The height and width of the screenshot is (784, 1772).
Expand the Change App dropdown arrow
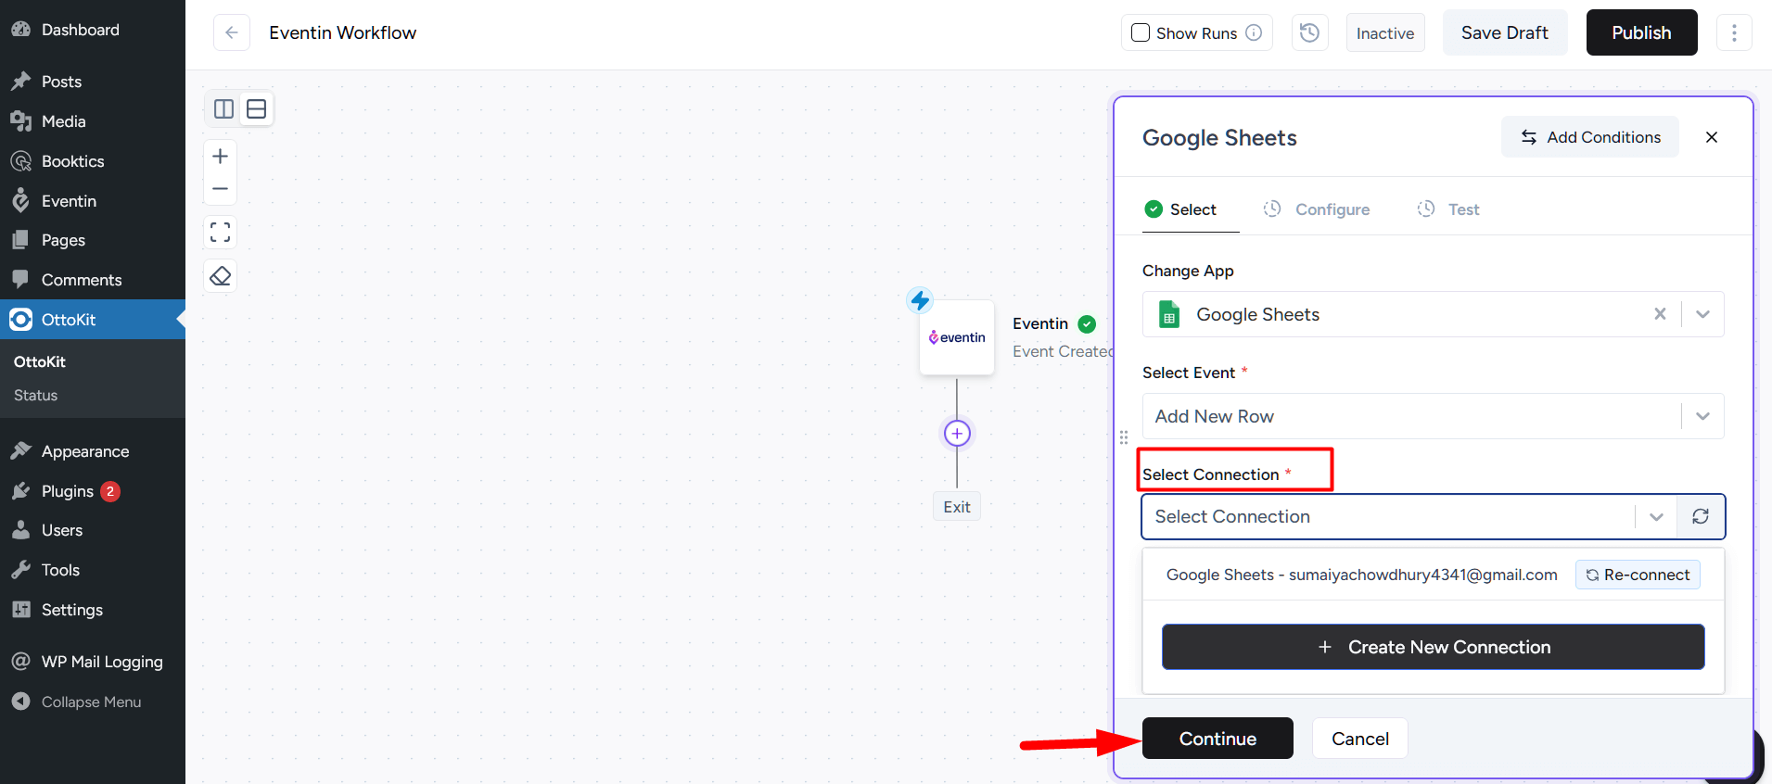tap(1702, 314)
